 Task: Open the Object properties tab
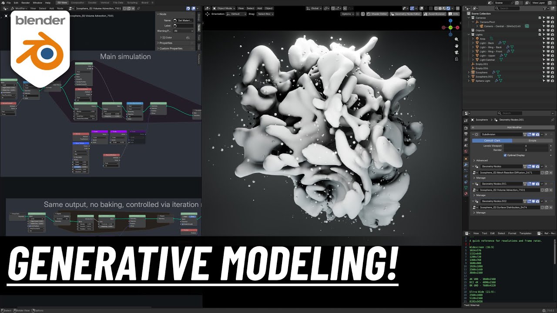pyautogui.click(x=466, y=159)
